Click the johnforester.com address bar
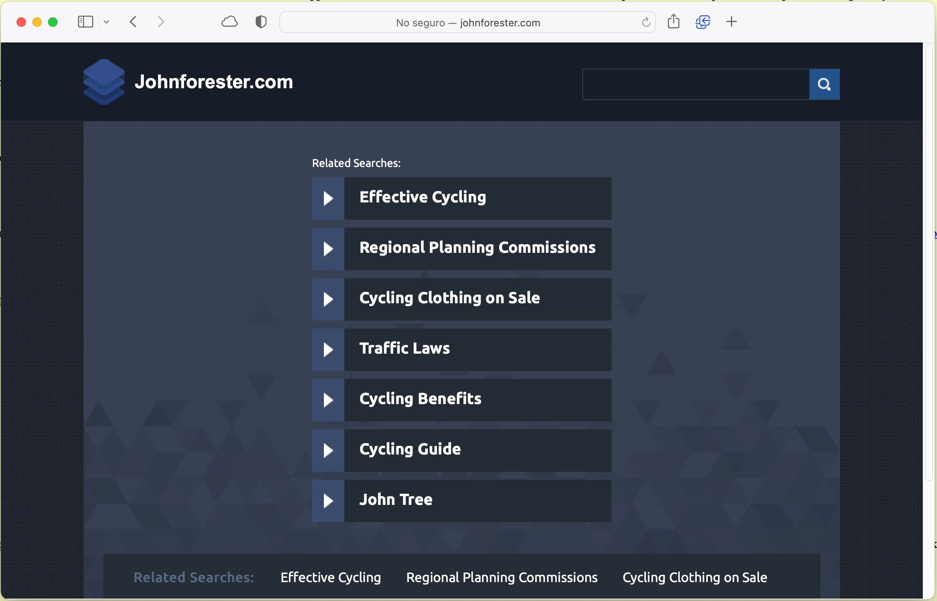 click(468, 22)
